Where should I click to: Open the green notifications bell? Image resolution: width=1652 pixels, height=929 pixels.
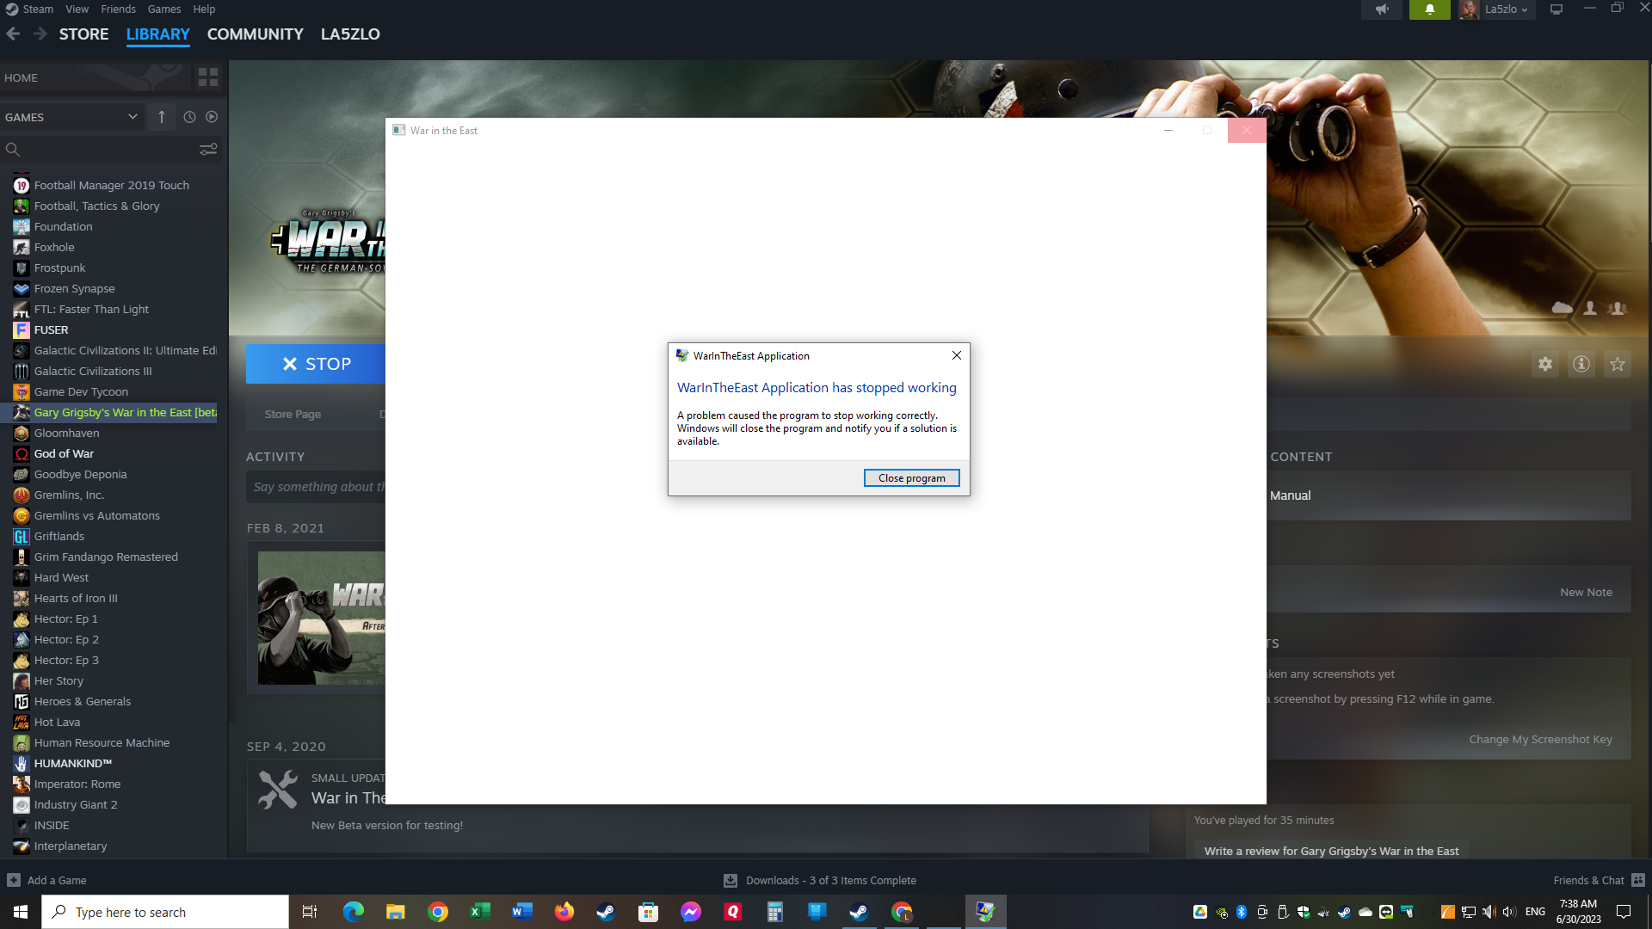coord(1429,9)
